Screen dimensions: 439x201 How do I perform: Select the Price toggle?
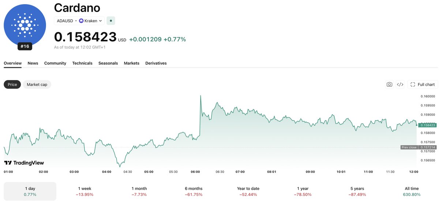pos(12,84)
